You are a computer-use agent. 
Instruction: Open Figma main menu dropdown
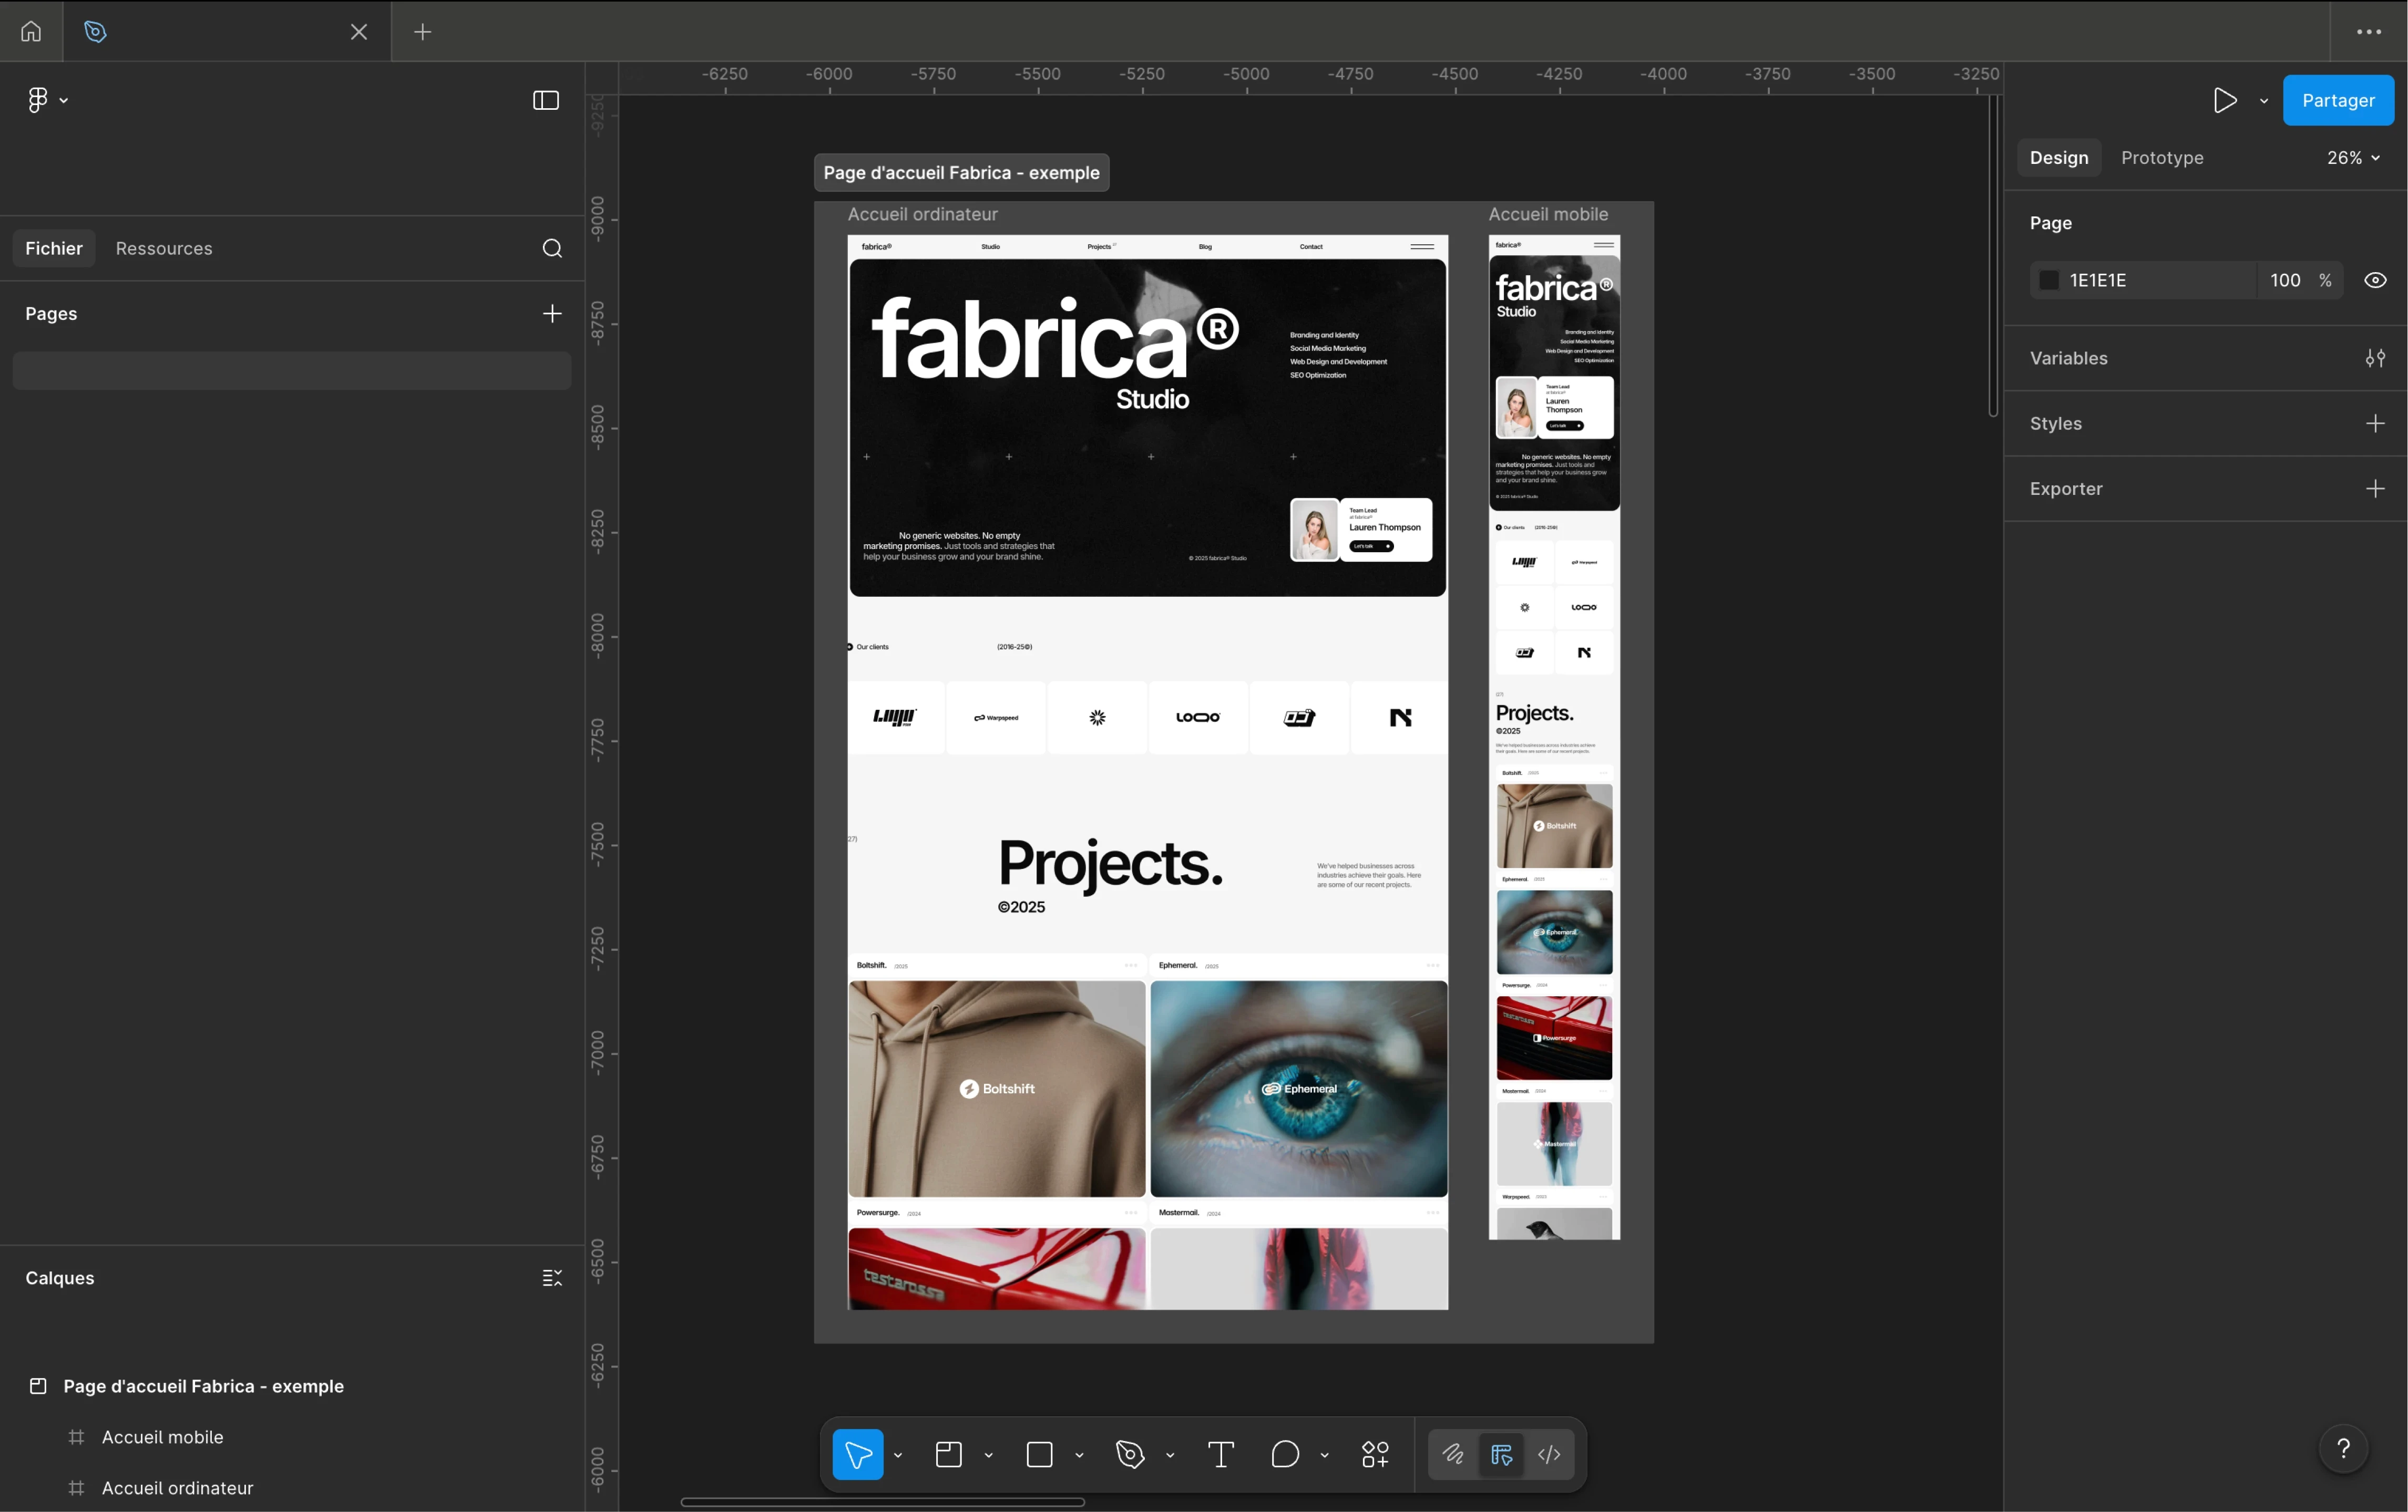pyautogui.click(x=47, y=100)
